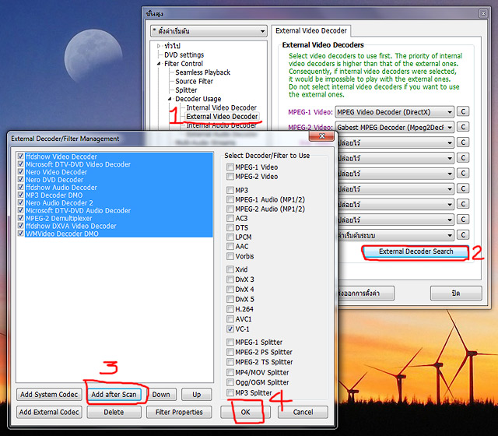Check the DivX 5 option

pyautogui.click(x=230, y=299)
